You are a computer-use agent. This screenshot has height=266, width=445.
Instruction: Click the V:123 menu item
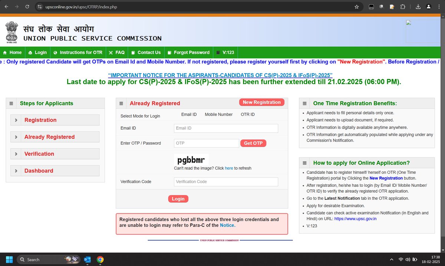click(225, 53)
